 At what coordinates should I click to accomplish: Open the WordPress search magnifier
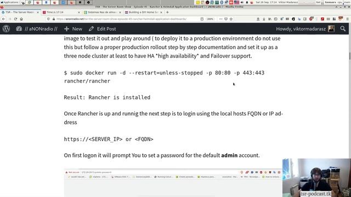pos(343,28)
